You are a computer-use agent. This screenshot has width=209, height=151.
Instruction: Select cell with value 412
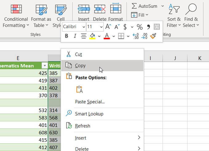pyautogui.click(x=24, y=147)
